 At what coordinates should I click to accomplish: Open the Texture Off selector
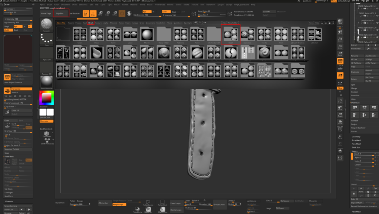point(46,68)
